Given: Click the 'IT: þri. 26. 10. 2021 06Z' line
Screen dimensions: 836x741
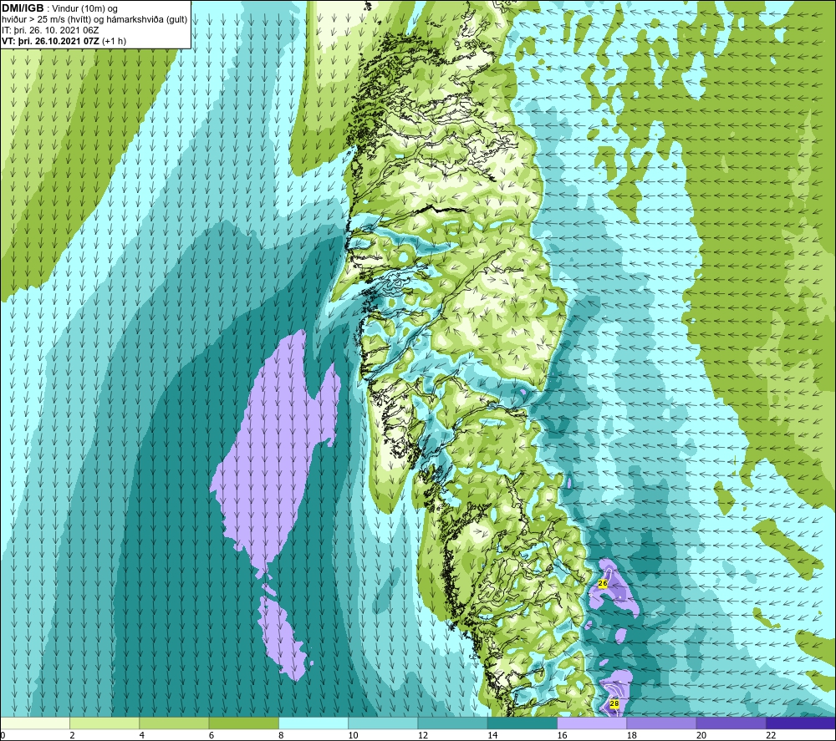Looking at the screenshot, I should coord(50,30).
